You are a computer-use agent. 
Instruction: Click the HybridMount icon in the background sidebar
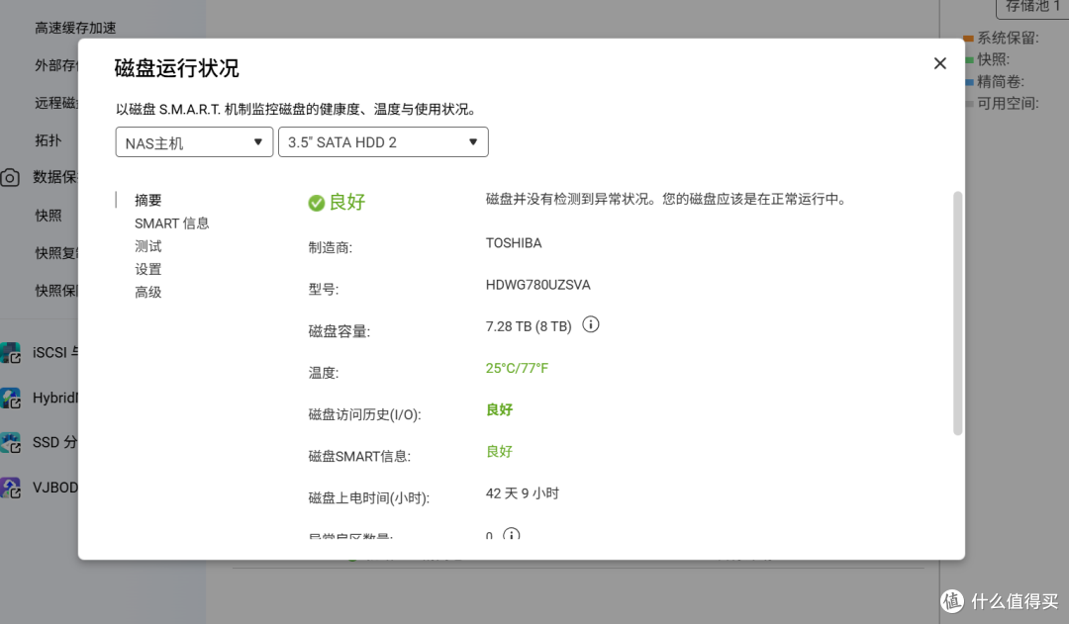pos(10,398)
